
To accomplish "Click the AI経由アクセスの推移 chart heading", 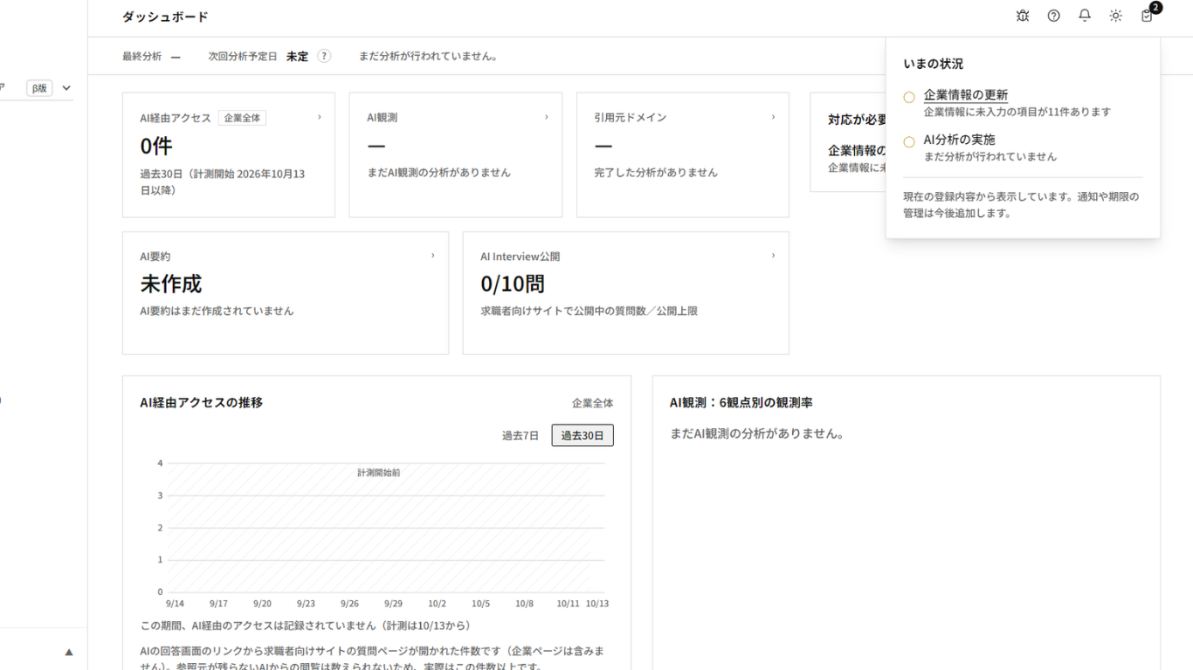I will pos(202,402).
